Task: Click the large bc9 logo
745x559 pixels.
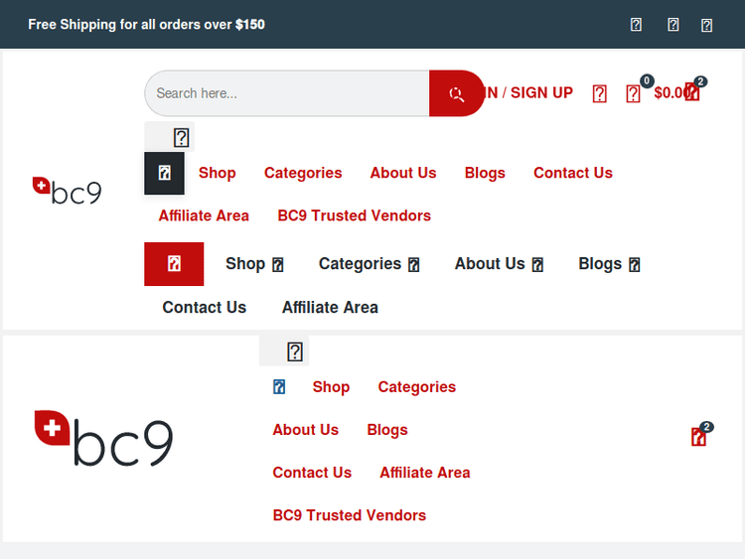Action: pyautogui.click(x=103, y=438)
